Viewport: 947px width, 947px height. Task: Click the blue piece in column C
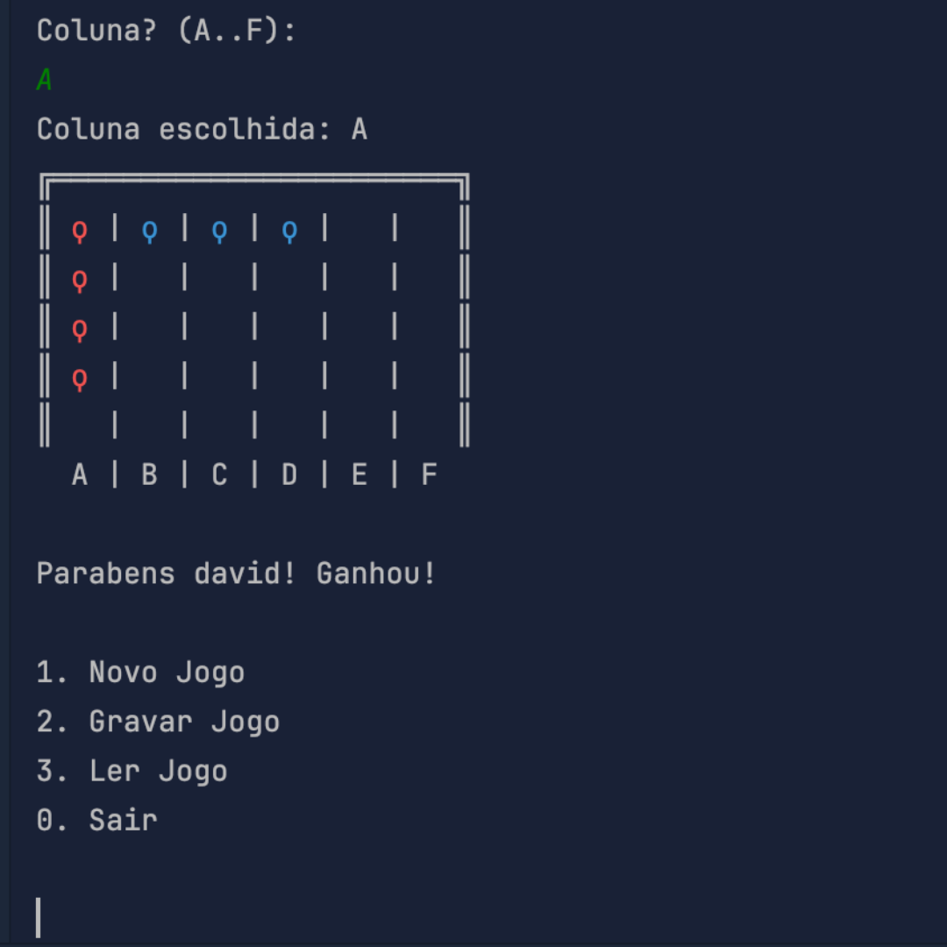[x=219, y=231]
